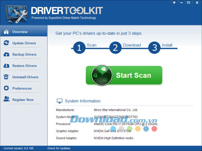Click the Processor label
202x151 pixels.
[64, 124]
